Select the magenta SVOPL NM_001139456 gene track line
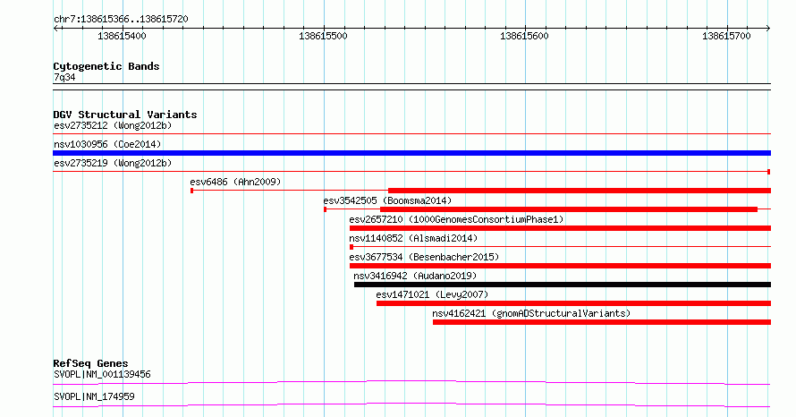Image resolution: width=796 pixels, height=417 pixels. click(x=411, y=382)
